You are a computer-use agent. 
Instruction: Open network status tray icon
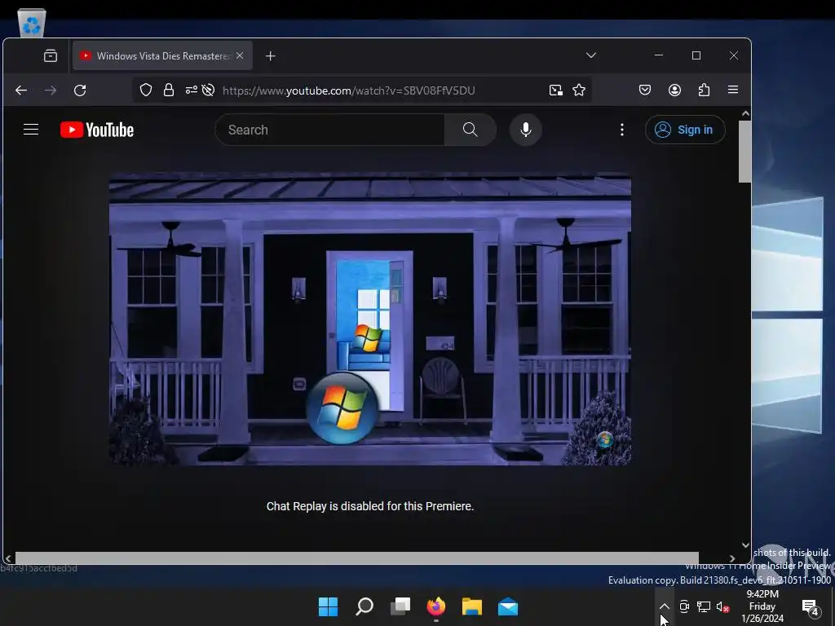(x=704, y=606)
